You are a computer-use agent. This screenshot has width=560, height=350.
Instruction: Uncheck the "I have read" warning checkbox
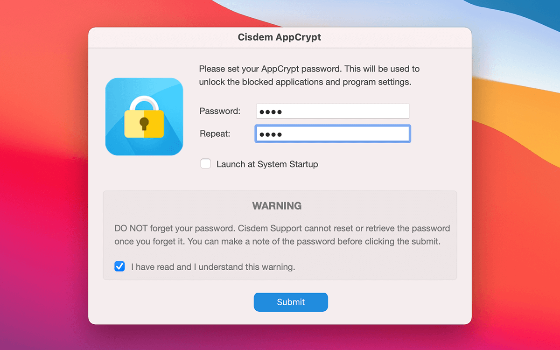click(119, 266)
